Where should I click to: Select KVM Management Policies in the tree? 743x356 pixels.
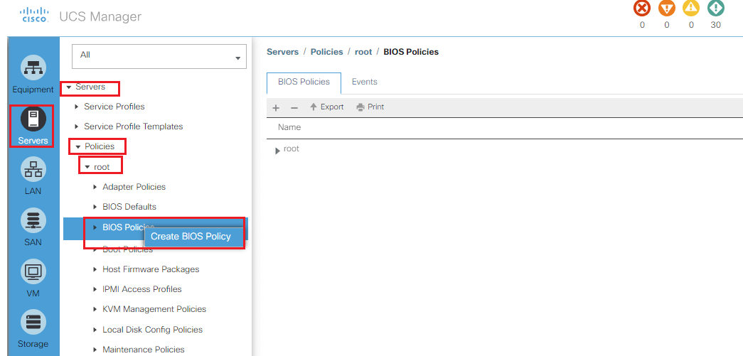[154, 309]
